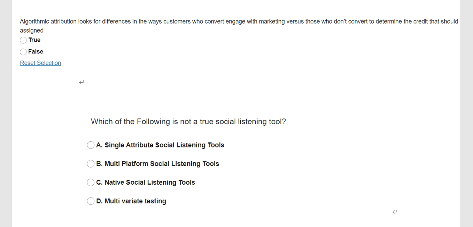The image size is (473, 227).
Task: Select the False radio button
Action: click(23, 52)
